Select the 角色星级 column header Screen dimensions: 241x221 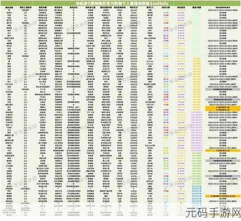tap(181, 8)
